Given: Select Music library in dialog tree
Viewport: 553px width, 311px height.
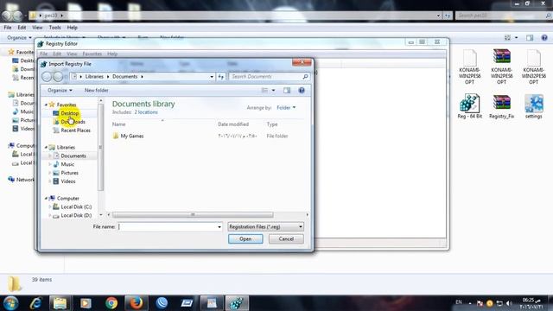Looking at the screenshot, I should [67, 164].
